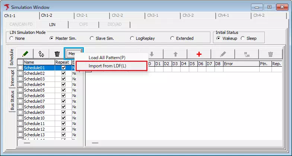292x156 pixels.
Task: Open the Menu dropdown button
Action: coord(73,54)
